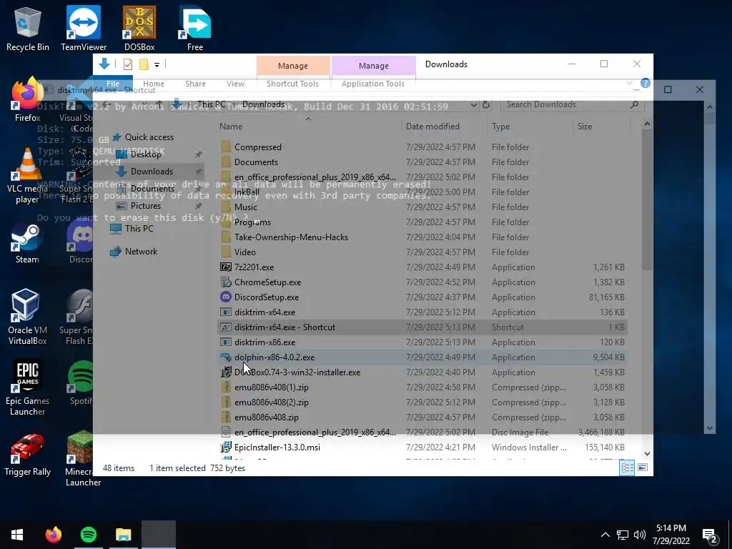Switch to Details view layout icon
Screen dimensions: 732x549
(627, 468)
